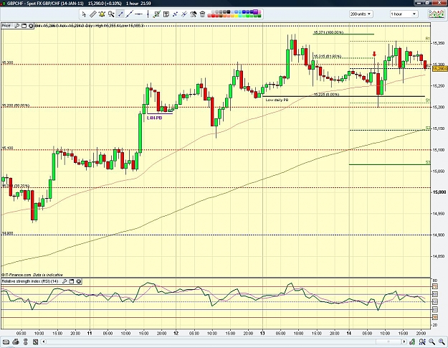The width and height of the screenshot is (448, 348).
Task: Maximize the RSI indicator panel
Action: tap(72, 281)
